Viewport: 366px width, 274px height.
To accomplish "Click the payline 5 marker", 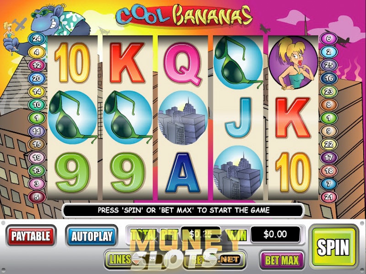I will click(x=37, y=197).
